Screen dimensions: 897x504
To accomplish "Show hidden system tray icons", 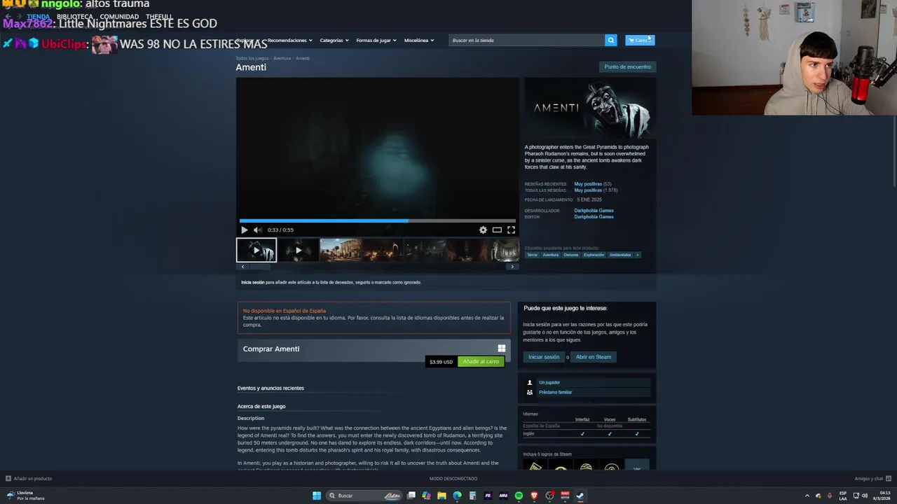I will pyautogui.click(x=807, y=496).
